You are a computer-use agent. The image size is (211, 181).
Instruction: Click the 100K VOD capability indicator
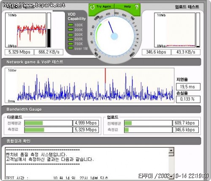point(70,25)
